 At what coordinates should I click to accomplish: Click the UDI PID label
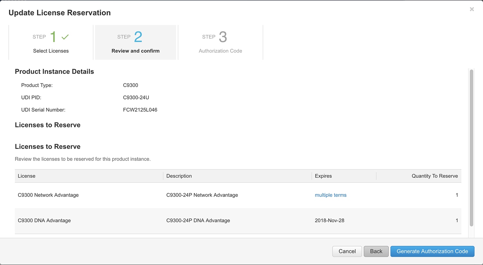coord(31,97)
